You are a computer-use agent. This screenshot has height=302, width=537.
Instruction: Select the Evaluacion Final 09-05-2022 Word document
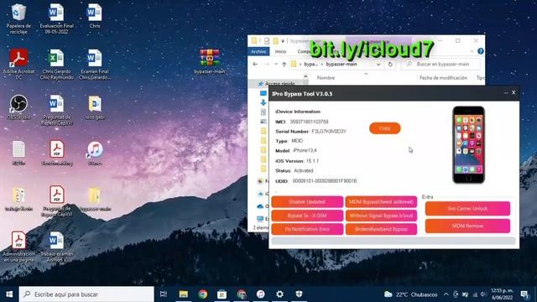56,18
